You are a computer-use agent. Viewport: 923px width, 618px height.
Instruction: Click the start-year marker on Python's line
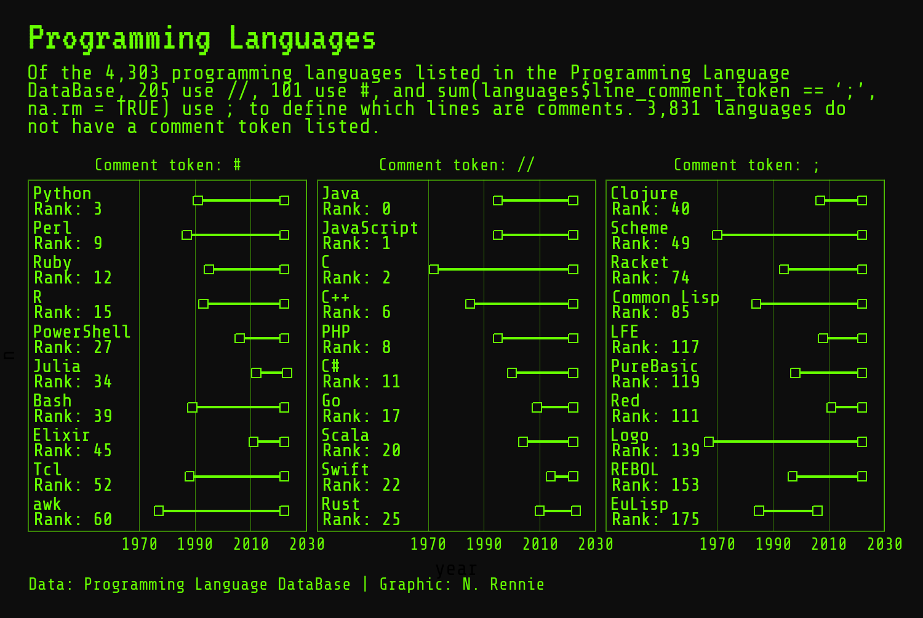198,200
